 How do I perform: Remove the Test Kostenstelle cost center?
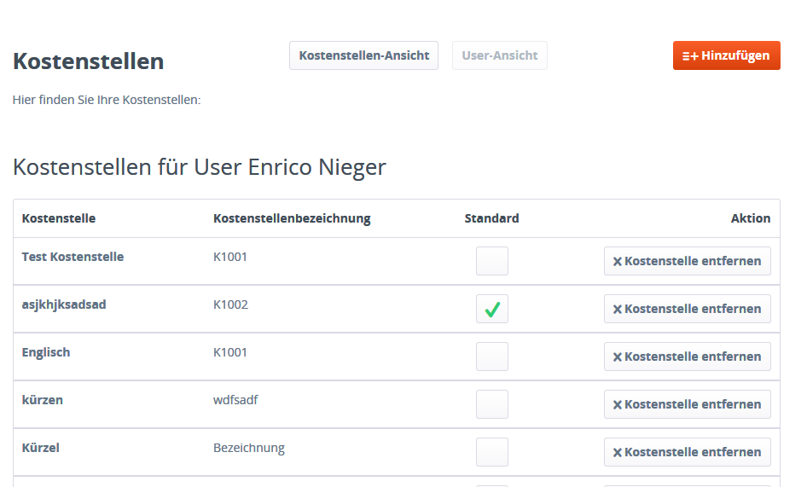(687, 261)
